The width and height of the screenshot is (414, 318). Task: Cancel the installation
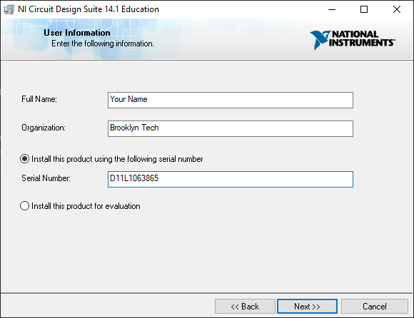375,307
